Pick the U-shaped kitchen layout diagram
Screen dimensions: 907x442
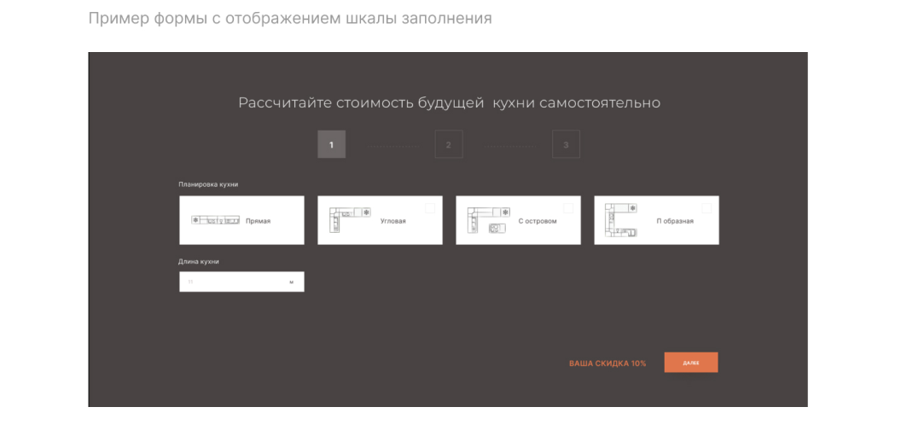pos(620,220)
